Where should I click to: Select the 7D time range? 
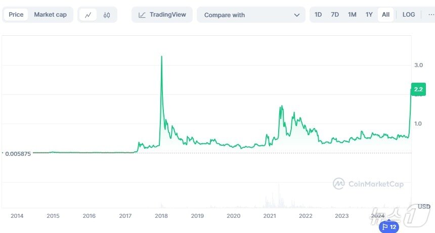click(335, 15)
